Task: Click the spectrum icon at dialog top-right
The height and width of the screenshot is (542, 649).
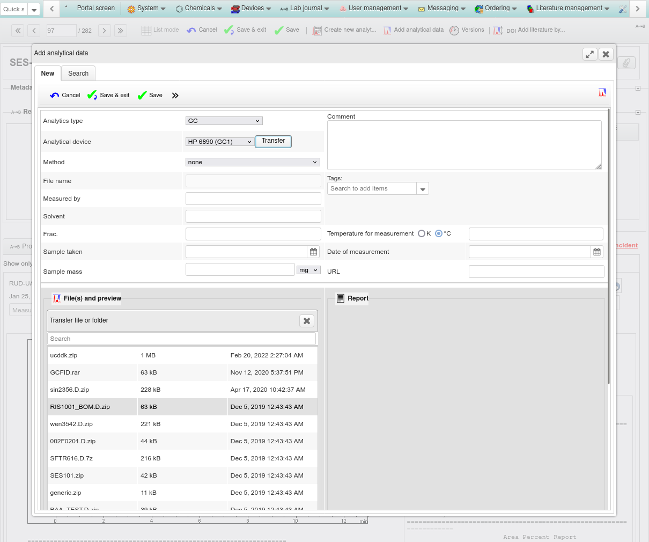Action: [602, 93]
